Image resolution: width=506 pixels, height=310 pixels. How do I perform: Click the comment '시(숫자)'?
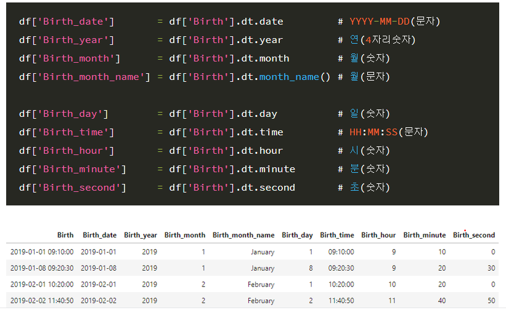(370, 151)
